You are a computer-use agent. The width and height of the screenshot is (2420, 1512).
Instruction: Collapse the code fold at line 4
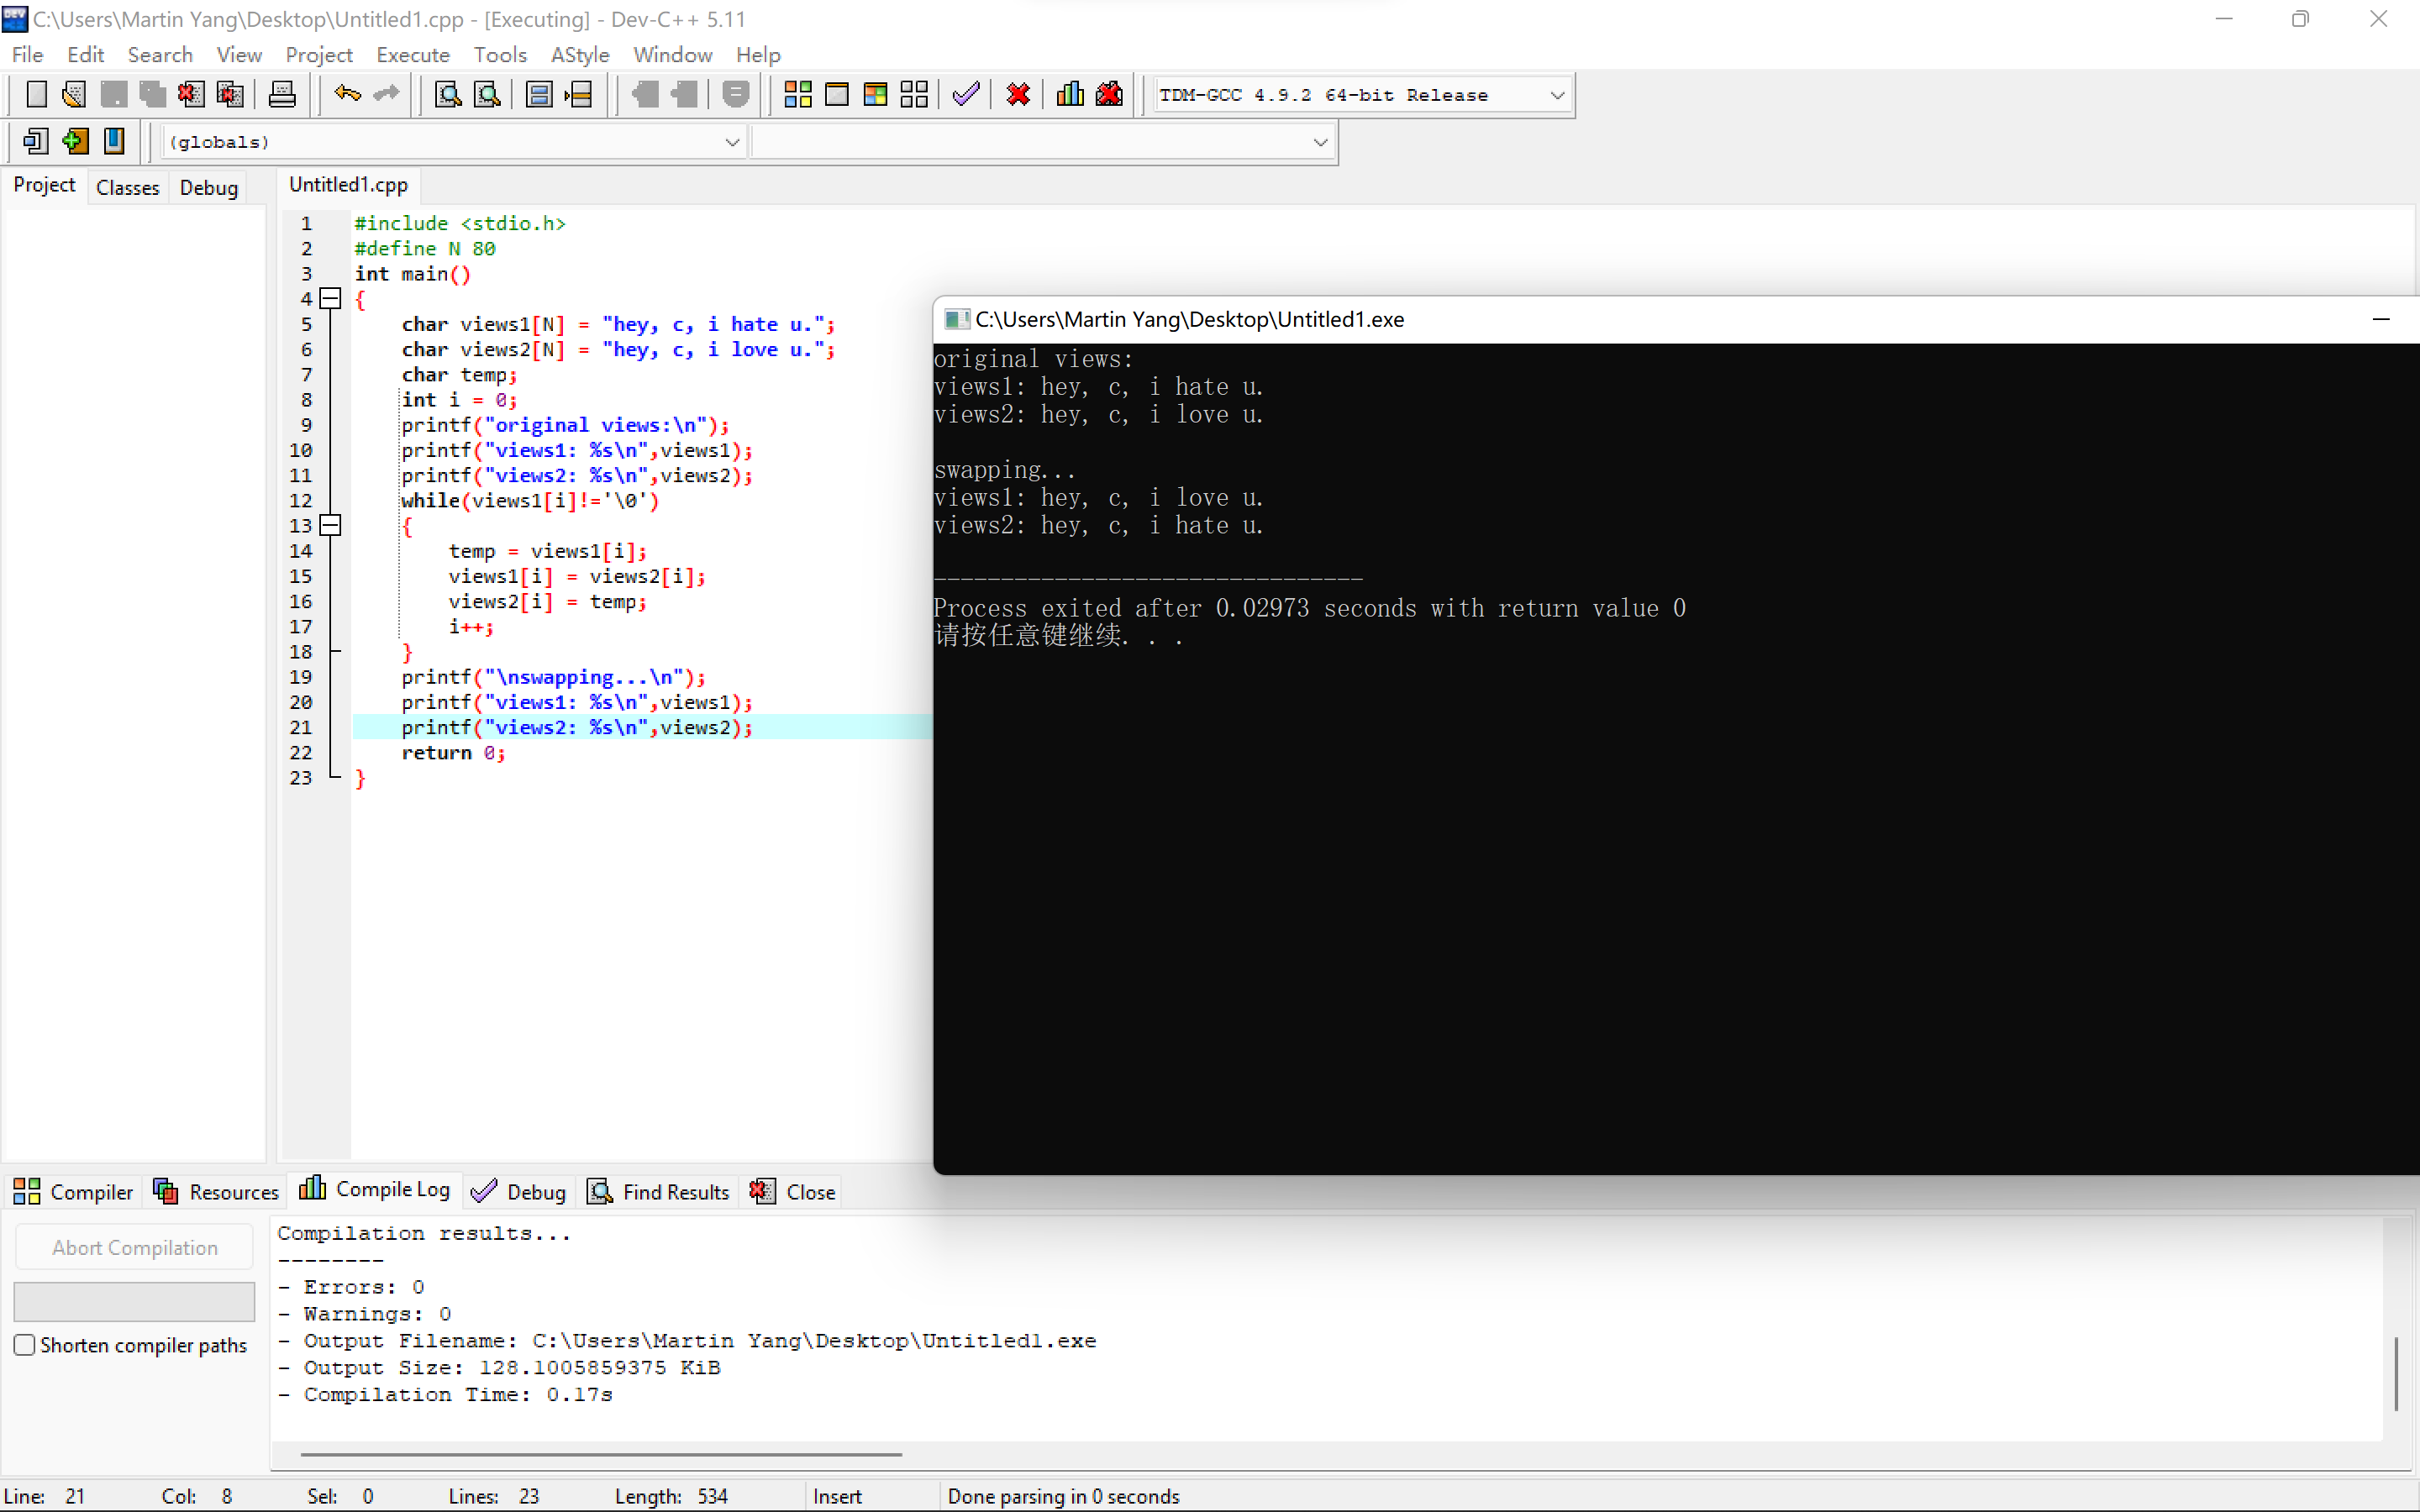pos(331,298)
